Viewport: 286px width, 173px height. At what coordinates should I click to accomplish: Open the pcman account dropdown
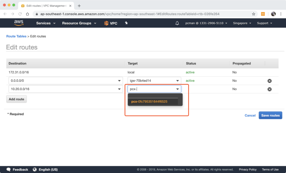click(x=206, y=23)
